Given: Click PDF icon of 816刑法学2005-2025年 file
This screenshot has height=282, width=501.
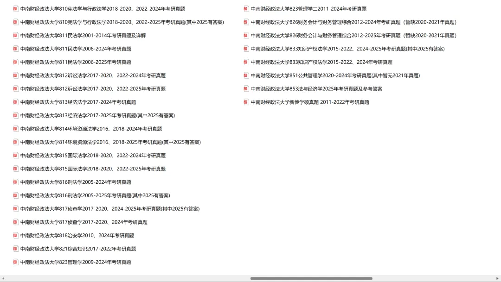Looking at the screenshot, I should 15,195.
